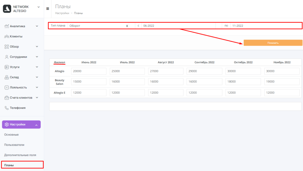
Task: Click the Склад warehouse icon
Action: tap(7, 77)
